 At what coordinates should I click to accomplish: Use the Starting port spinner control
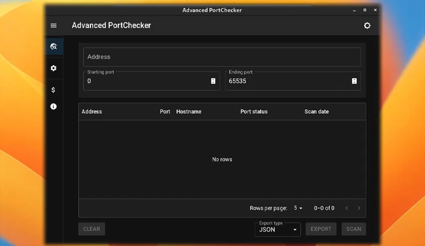click(x=213, y=81)
